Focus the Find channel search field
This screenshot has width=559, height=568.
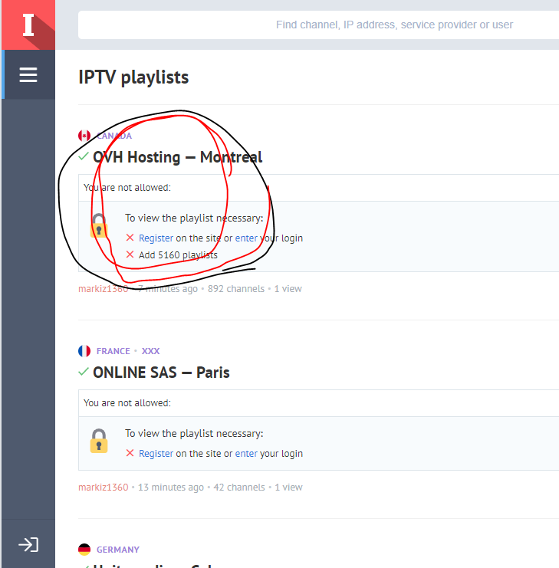coord(319,25)
